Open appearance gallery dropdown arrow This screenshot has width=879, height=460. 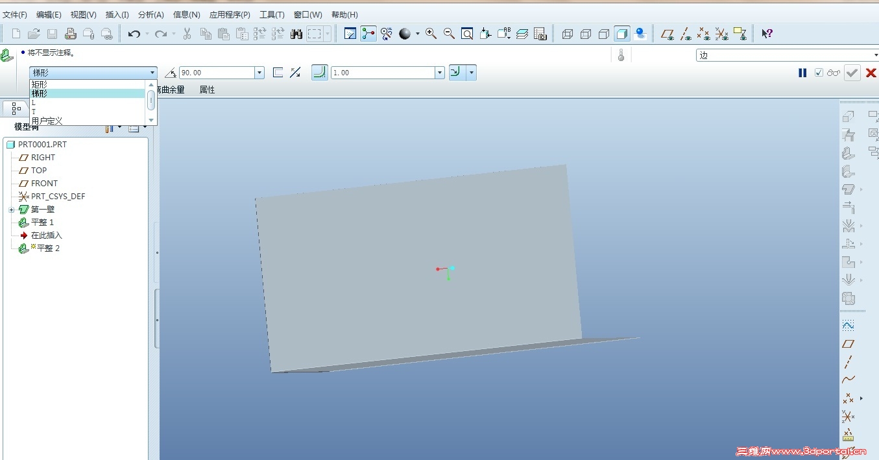(417, 34)
